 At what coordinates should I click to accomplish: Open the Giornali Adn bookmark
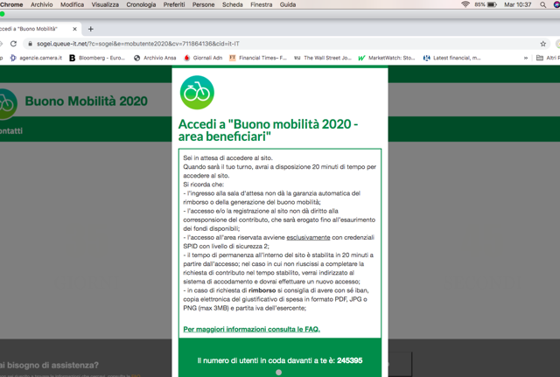(x=203, y=58)
